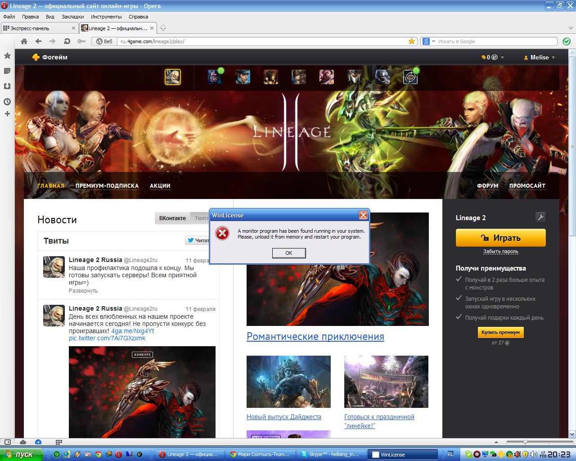Open the 4ga.me/Nxg4Yt tweet link

pos(133,331)
